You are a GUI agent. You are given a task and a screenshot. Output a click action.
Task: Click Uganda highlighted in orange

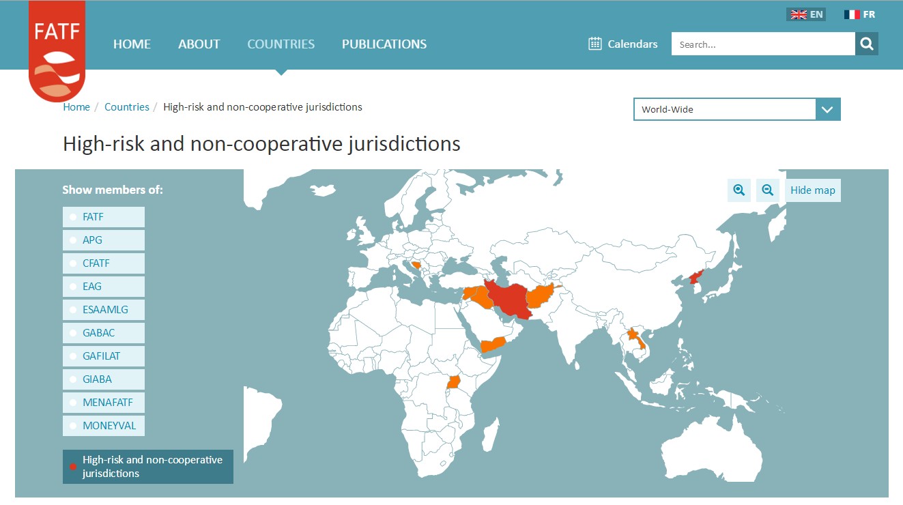455,381
